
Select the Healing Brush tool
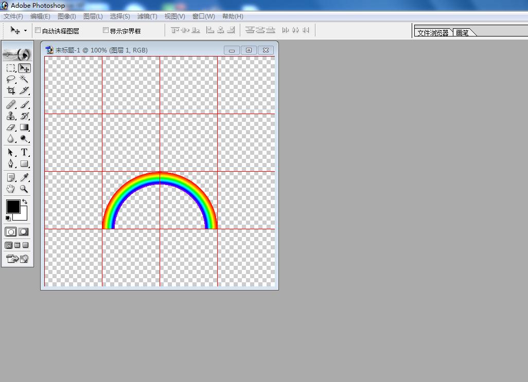(x=11, y=104)
